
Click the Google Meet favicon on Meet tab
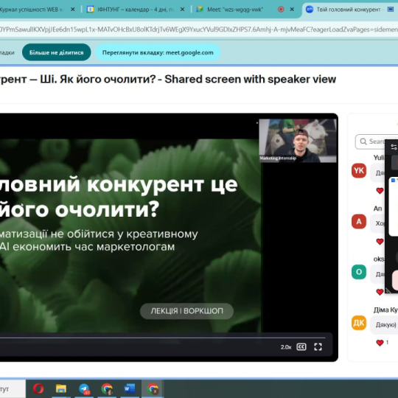pos(200,10)
